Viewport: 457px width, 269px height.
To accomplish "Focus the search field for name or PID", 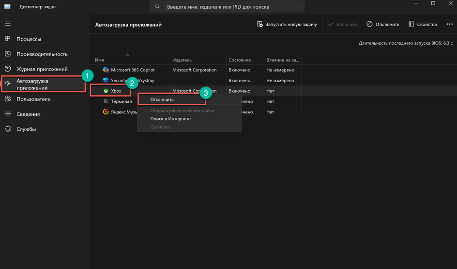I will click(227, 6).
